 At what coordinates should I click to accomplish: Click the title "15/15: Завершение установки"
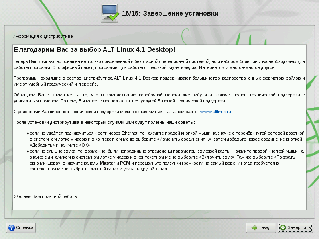point(170,14)
